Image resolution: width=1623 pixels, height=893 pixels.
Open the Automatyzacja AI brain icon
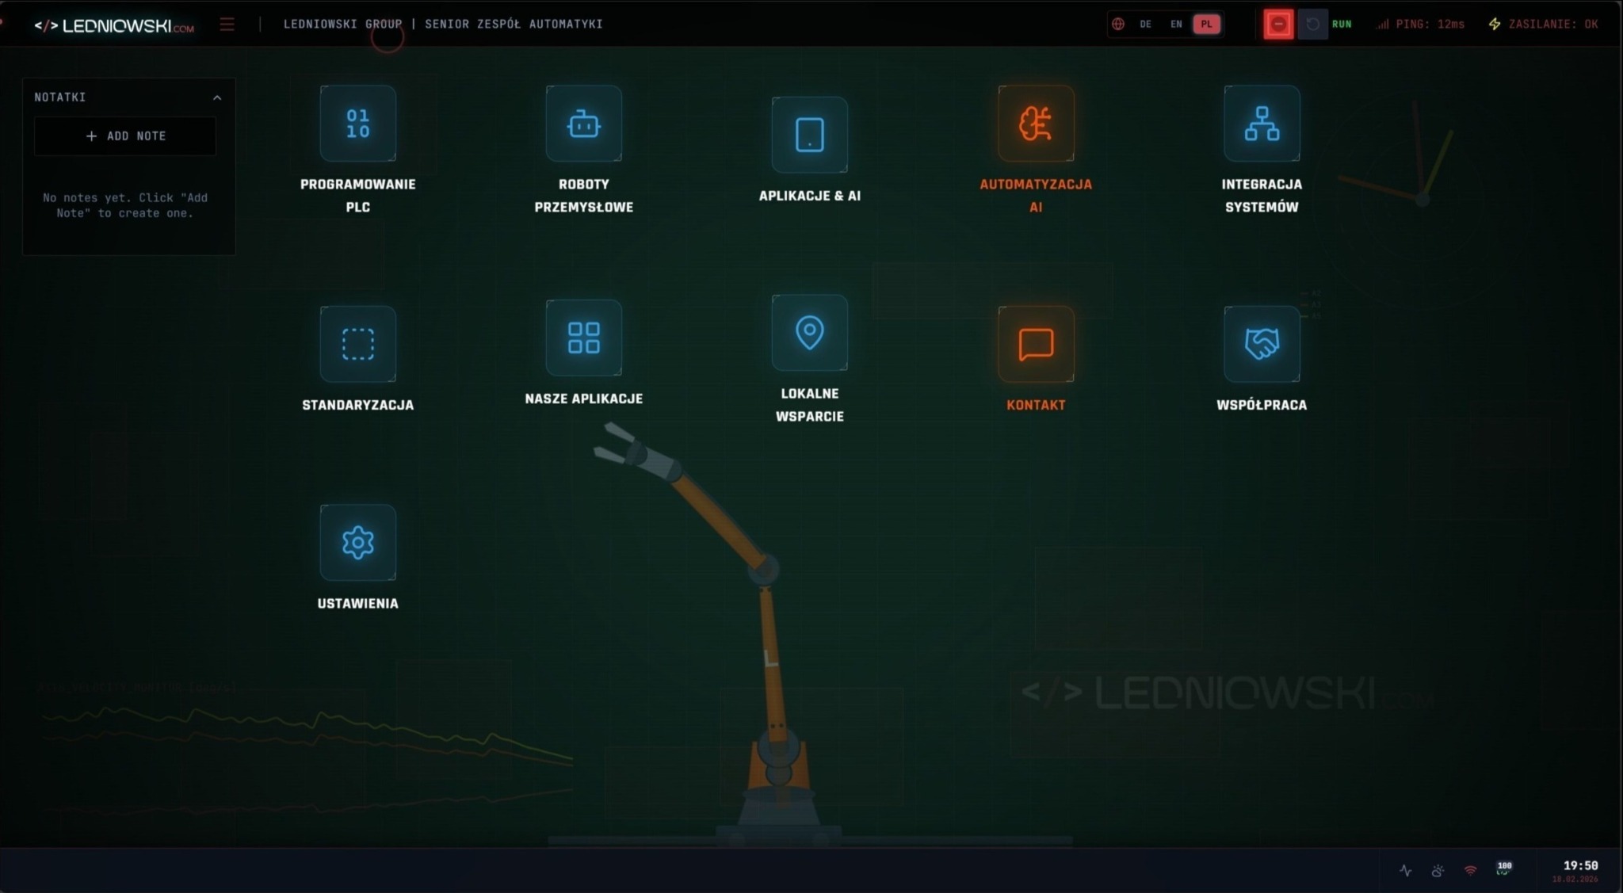[1035, 124]
